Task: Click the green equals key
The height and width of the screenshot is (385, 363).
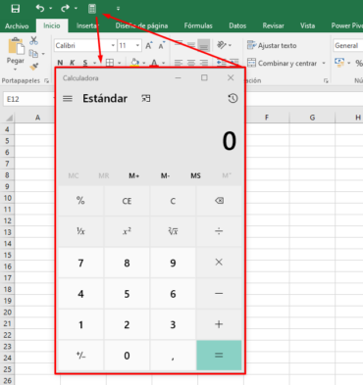Action: 219,355
